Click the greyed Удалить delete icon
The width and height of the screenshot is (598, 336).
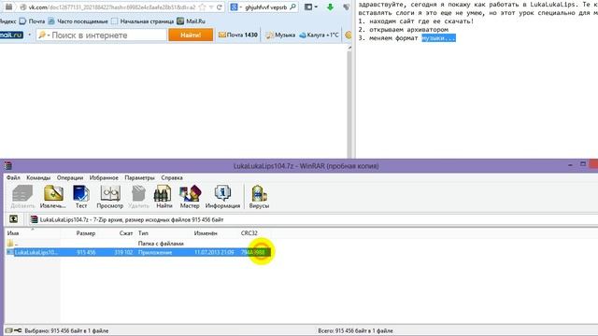(x=138, y=197)
